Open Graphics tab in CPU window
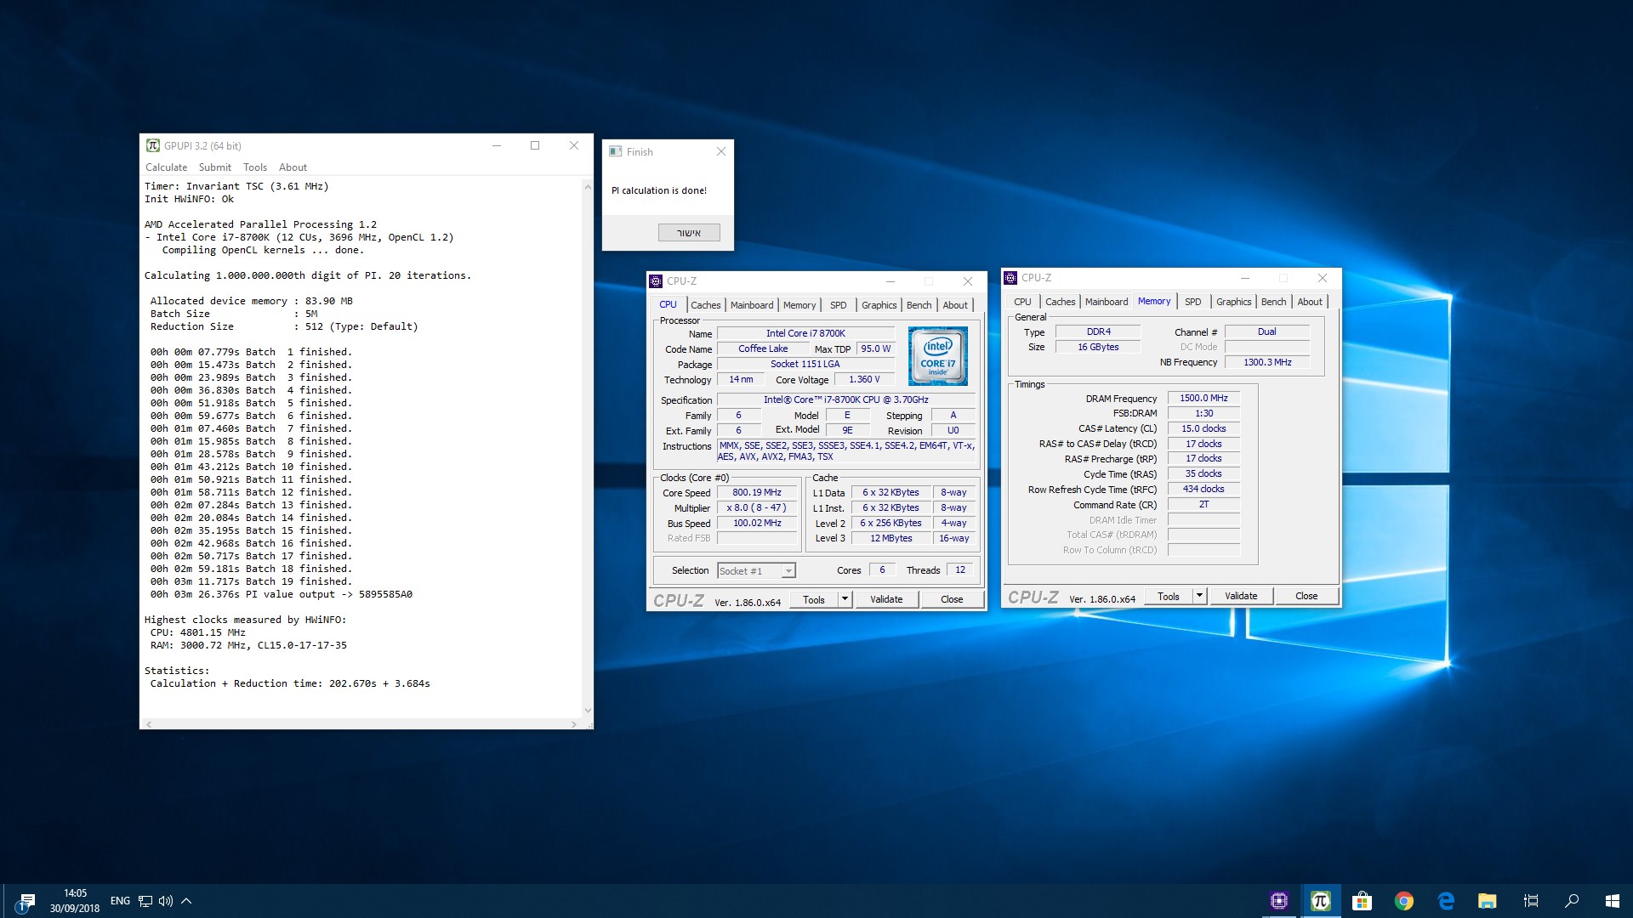This screenshot has height=918, width=1633. pos(879,305)
